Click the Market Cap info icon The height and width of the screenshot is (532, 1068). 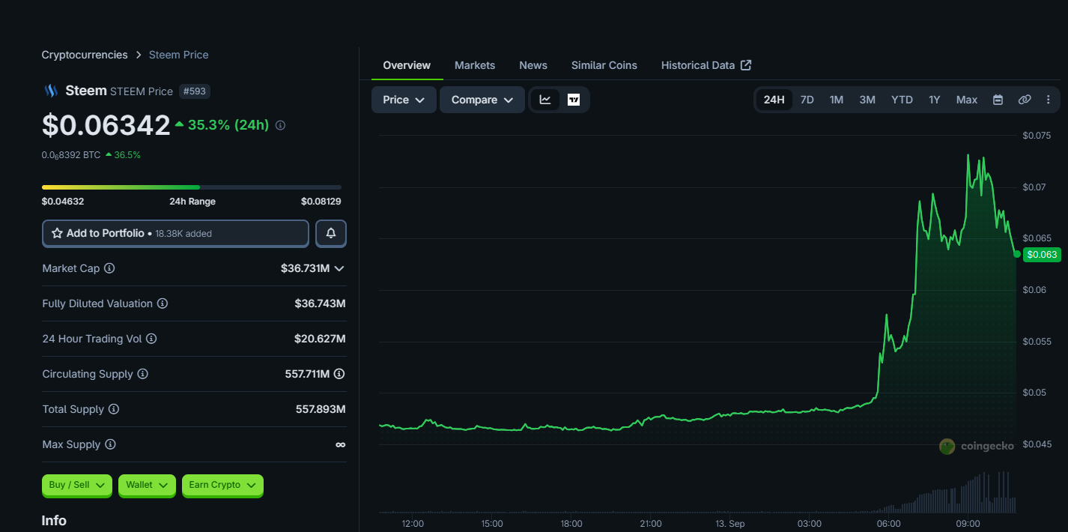click(x=109, y=268)
